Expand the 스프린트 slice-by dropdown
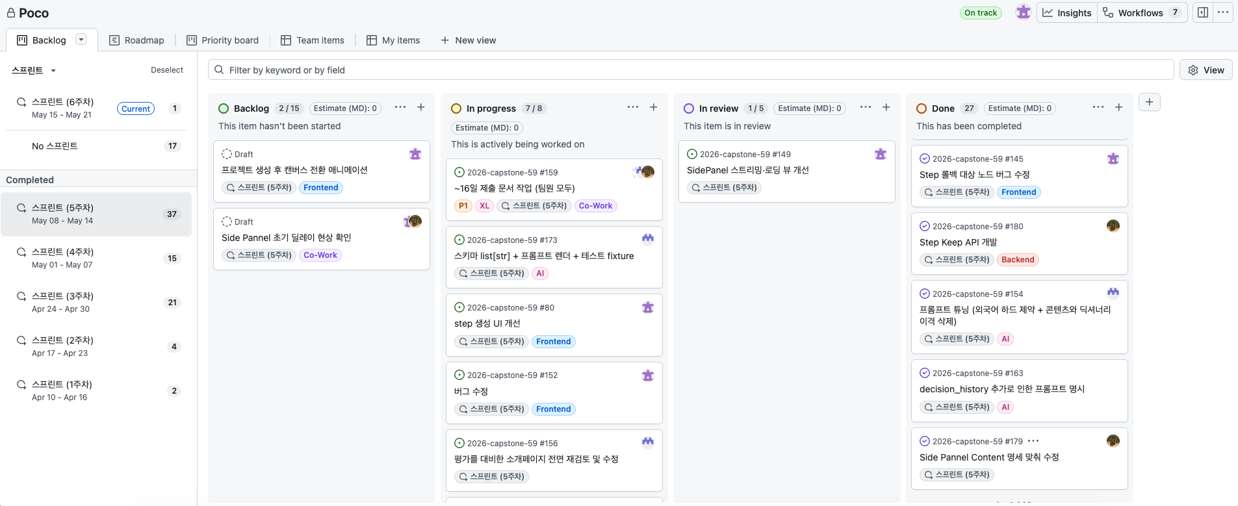 click(34, 70)
